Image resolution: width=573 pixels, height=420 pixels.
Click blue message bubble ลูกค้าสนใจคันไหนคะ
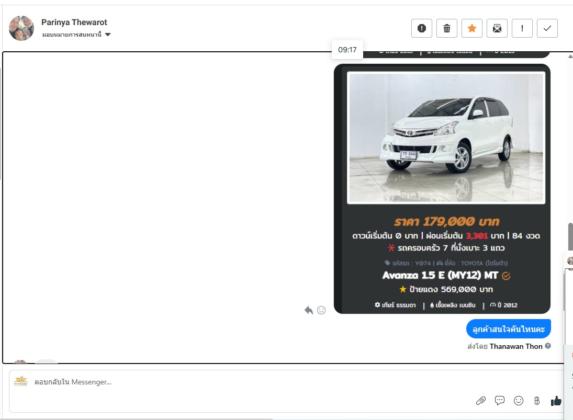508,329
